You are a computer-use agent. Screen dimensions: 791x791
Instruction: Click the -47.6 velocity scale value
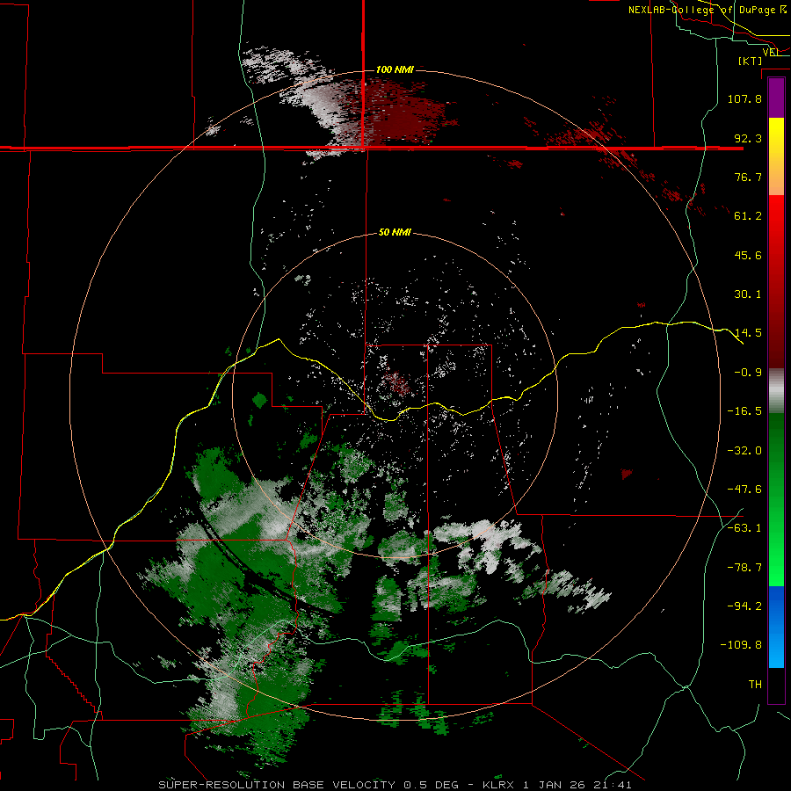click(744, 490)
